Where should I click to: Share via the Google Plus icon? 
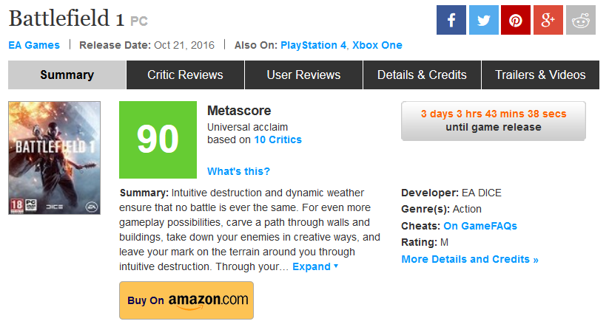coord(548,20)
